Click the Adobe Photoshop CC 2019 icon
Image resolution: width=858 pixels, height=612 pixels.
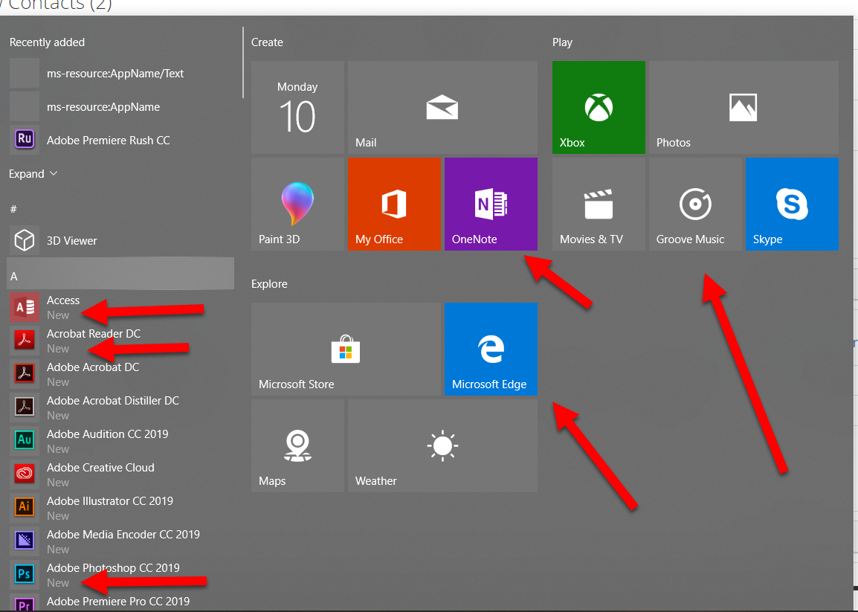click(24, 574)
